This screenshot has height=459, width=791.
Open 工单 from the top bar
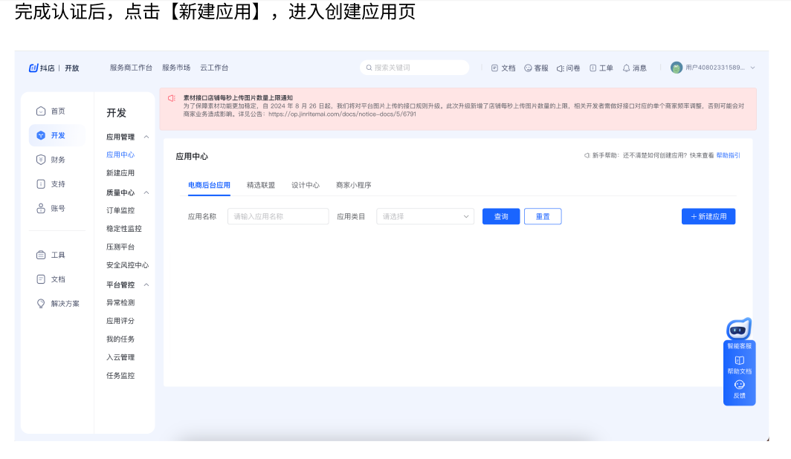(x=601, y=68)
